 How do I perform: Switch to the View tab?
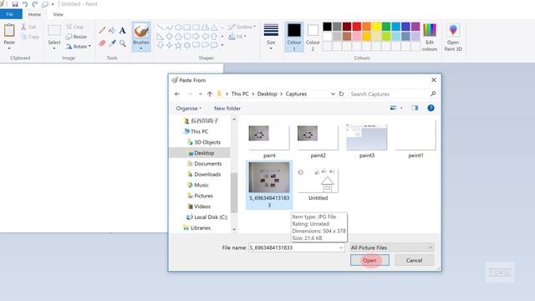coord(58,14)
